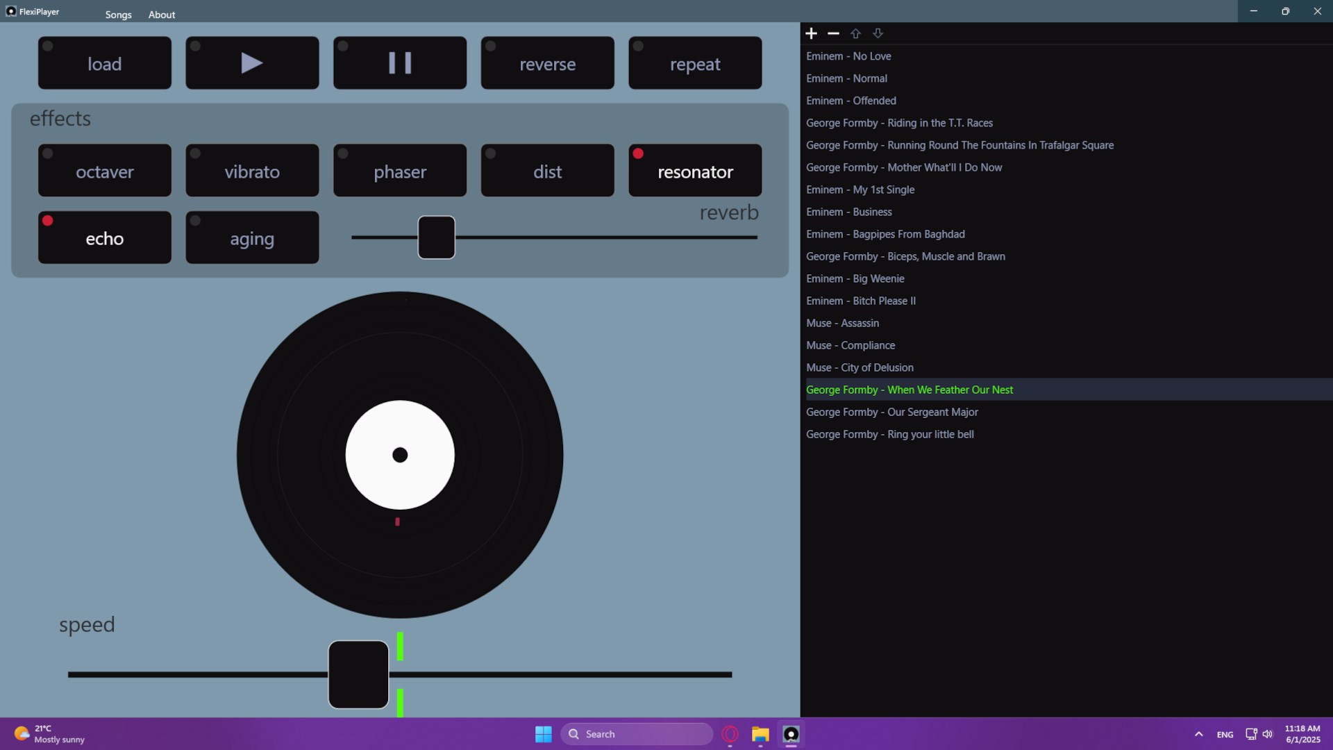Image resolution: width=1333 pixels, height=750 pixels.
Task: Open the Songs menu
Action: pos(118,15)
